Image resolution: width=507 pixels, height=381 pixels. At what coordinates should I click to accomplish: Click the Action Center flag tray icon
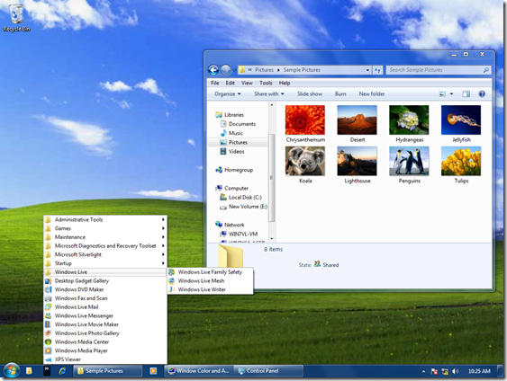434,371
